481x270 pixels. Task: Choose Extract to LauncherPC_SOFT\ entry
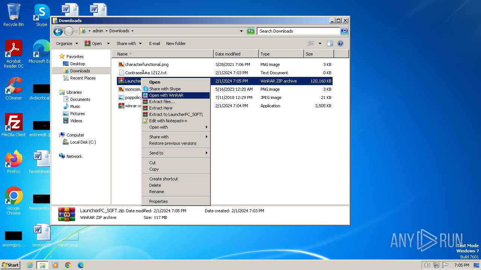pos(175,114)
